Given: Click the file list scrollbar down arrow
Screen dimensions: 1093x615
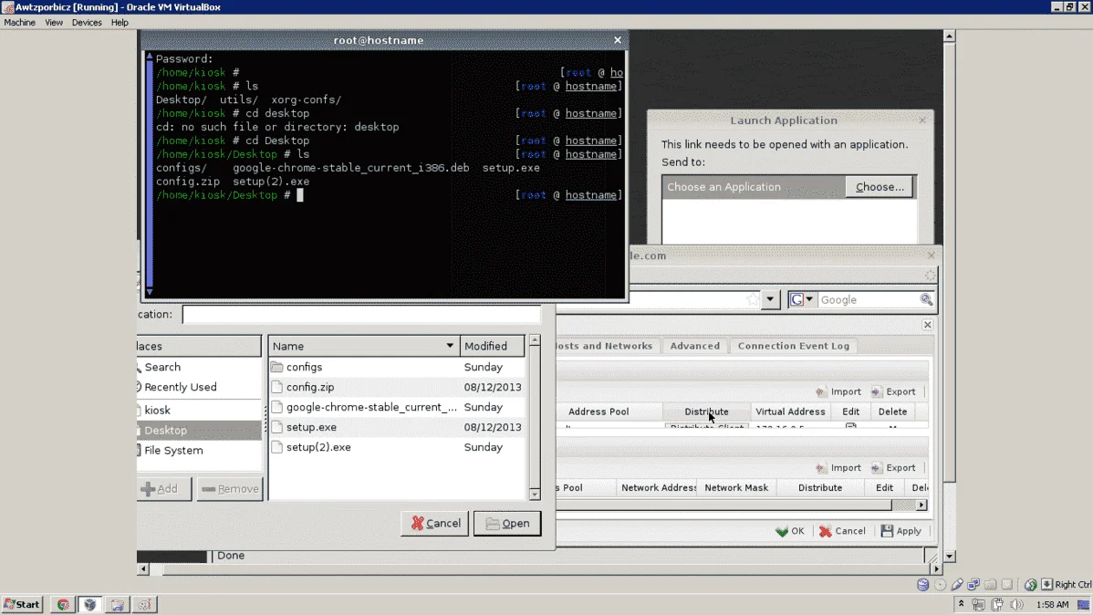Looking at the screenshot, I should (x=535, y=495).
